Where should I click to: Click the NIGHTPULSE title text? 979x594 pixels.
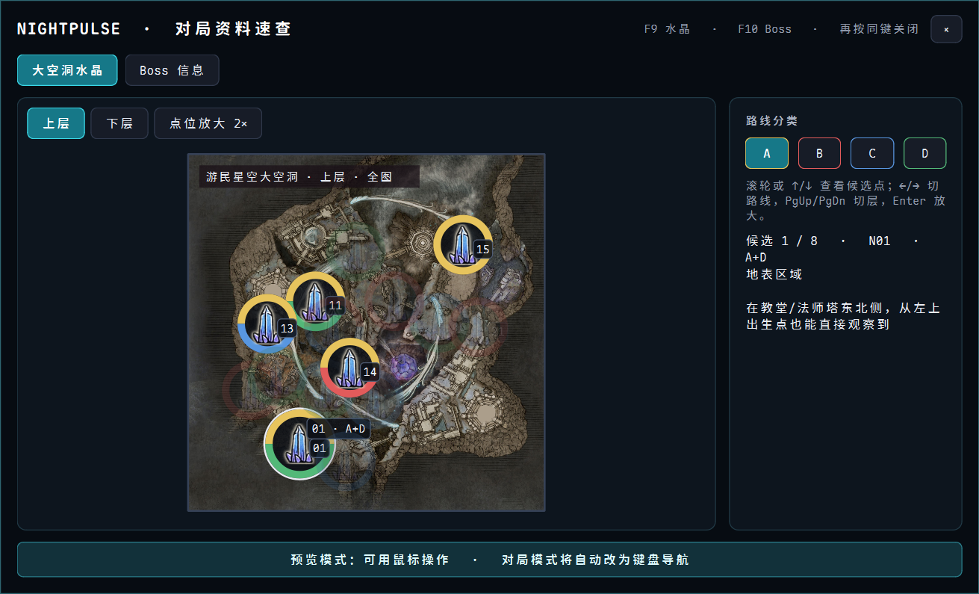(x=69, y=29)
